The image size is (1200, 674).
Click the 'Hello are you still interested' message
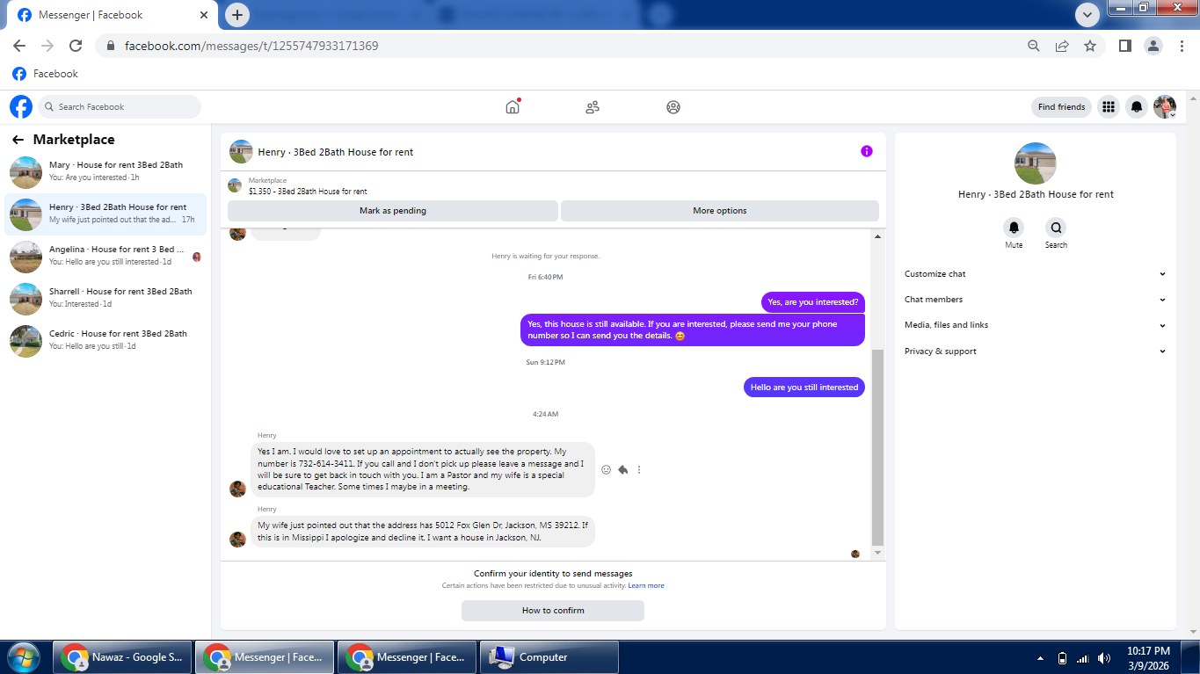click(x=804, y=388)
